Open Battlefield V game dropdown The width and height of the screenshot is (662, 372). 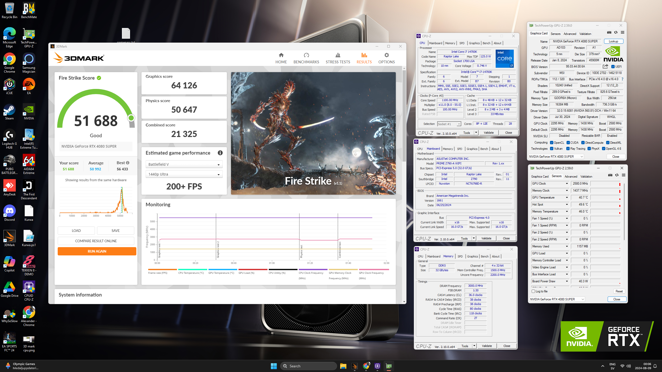[x=184, y=164]
